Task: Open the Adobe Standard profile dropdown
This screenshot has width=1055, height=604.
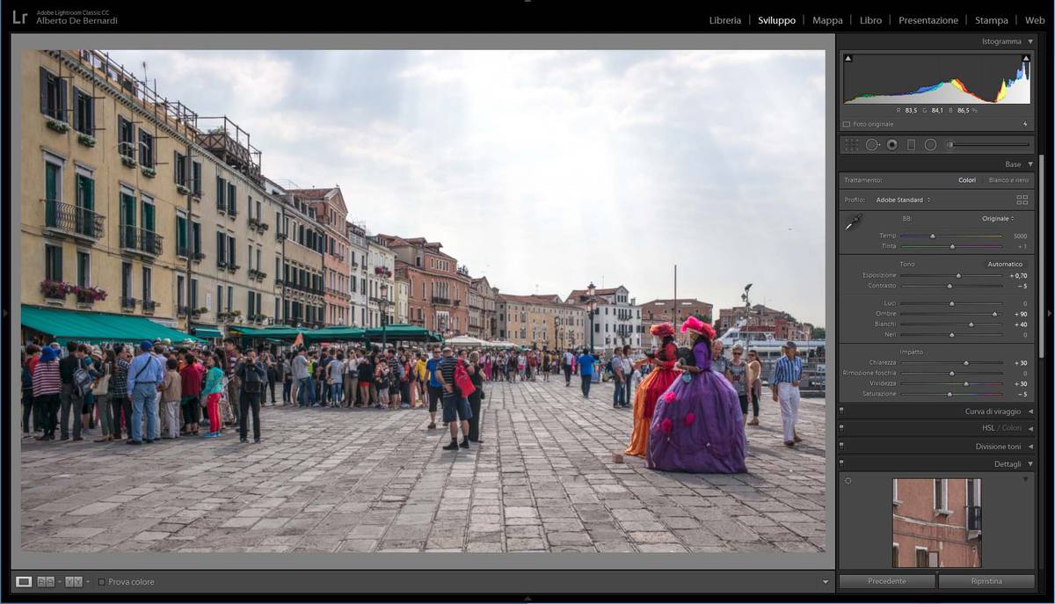Action: point(903,200)
